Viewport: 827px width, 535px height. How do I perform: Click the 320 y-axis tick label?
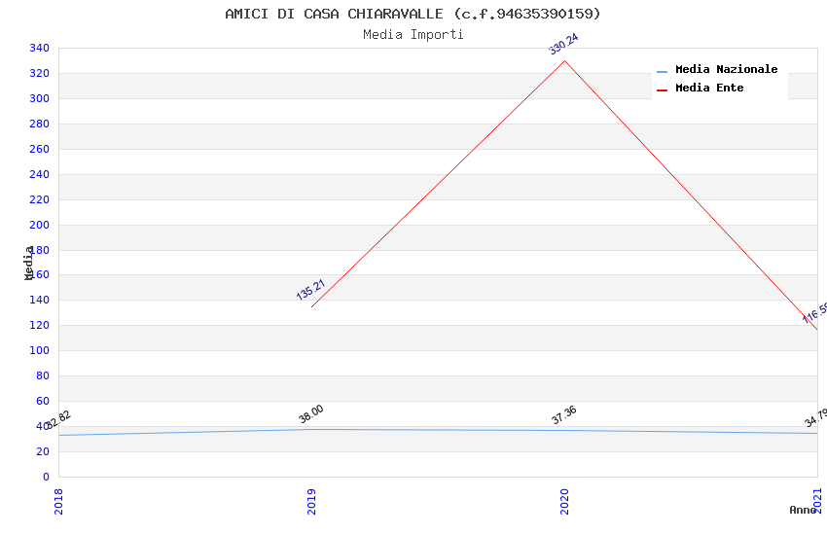40,73
